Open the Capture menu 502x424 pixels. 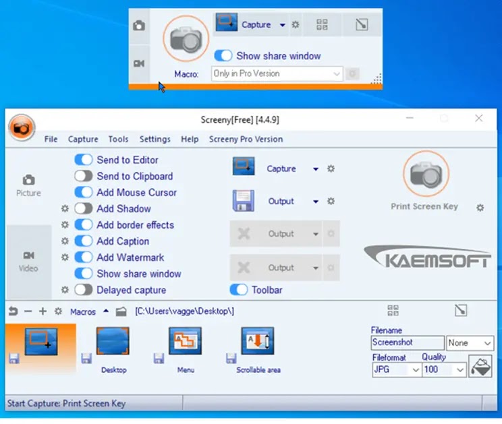coord(83,139)
